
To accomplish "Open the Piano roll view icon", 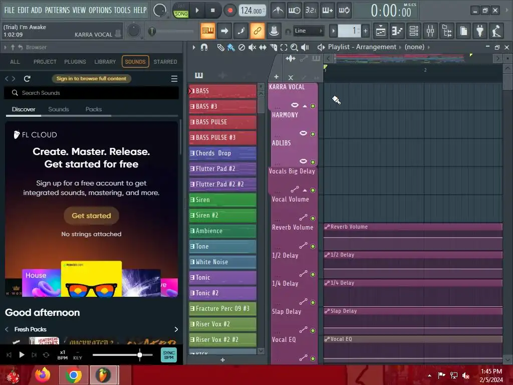I will pos(397,31).
